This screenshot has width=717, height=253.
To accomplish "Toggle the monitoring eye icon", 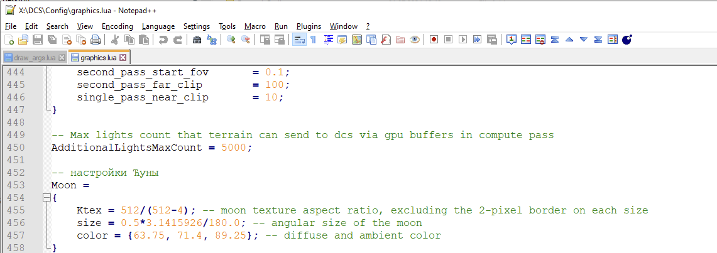I will click(415, 40).
